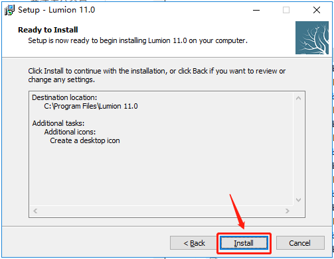
Task: Click the Install button
Action: click(x=244, y=243)
